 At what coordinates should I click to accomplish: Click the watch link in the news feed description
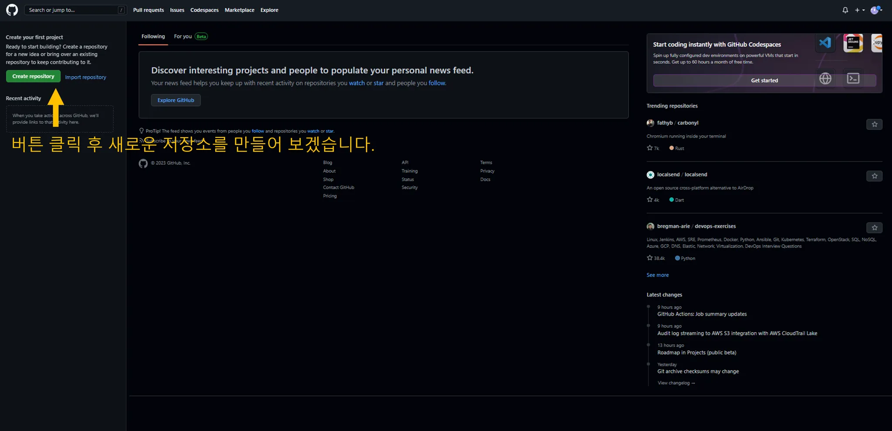click(357, 83)
